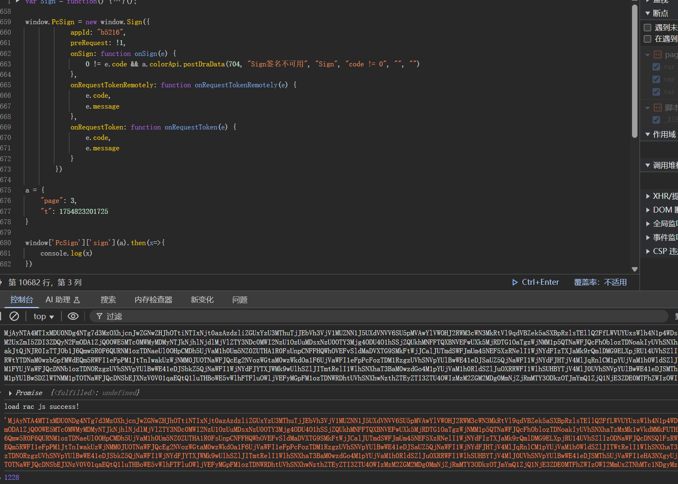Image resolution: width=678 pixels, height=484 pixels.
Task: Click the code editor vertical scrollbar thumb
Action: click(635, 71)
